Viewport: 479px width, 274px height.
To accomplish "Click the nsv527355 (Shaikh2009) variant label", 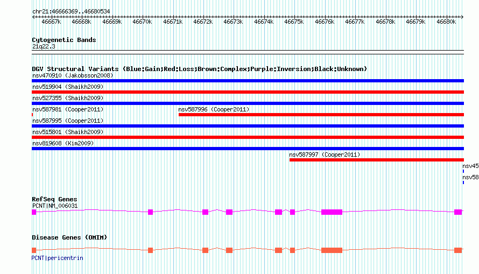I will point(68,98).
